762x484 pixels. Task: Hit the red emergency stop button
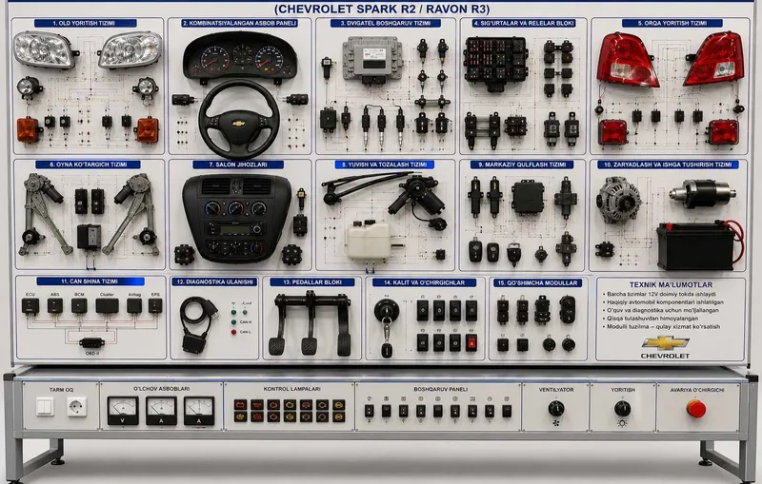tap(696, 409)
